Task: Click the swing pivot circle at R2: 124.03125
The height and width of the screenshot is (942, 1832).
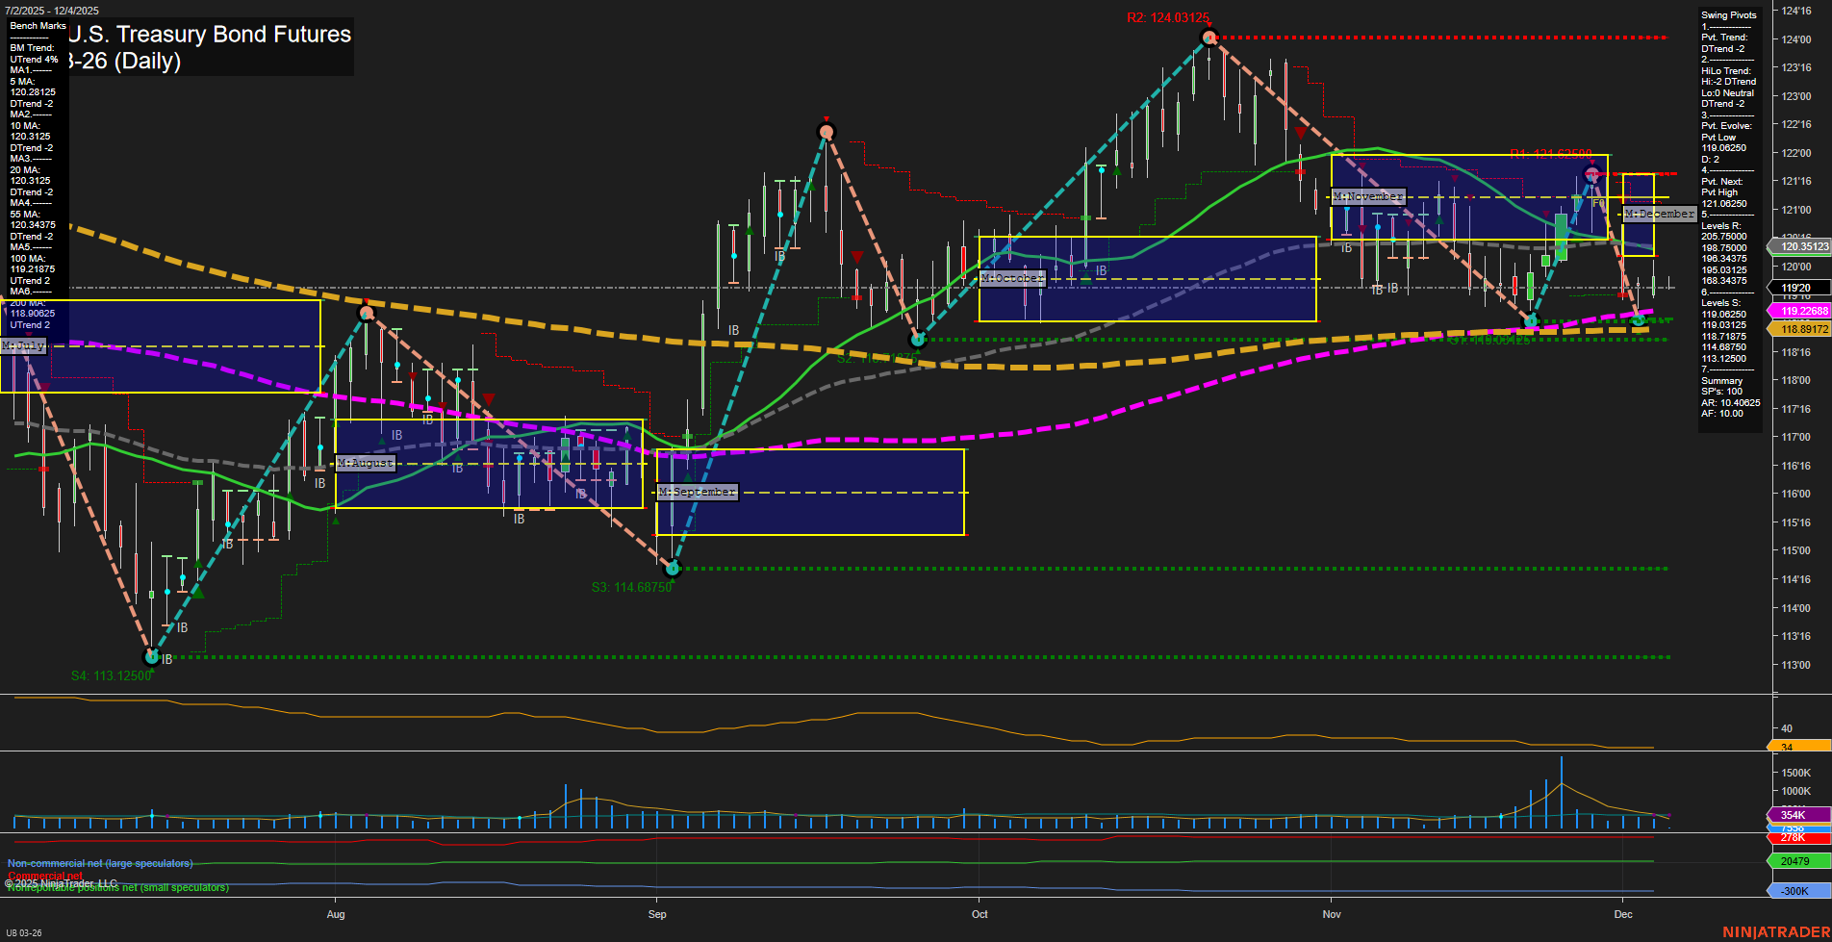Action: pyautogui.click(x=1209, y=38)
